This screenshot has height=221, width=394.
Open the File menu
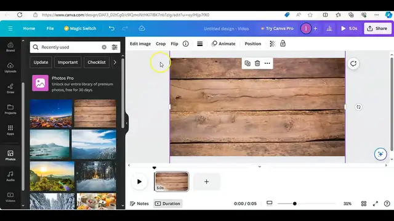coord(50,29)
